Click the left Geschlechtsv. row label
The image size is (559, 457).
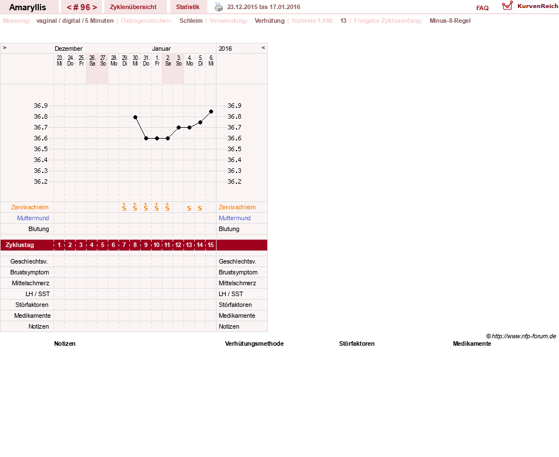pyautogui.click(x=29, y=261)
